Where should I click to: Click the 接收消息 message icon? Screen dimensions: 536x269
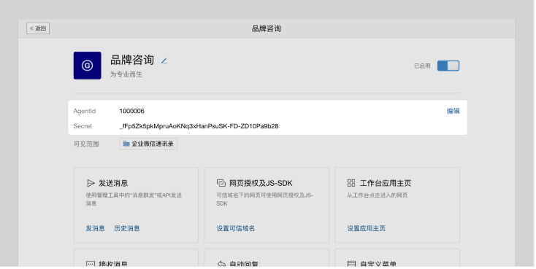pos(91,264)
